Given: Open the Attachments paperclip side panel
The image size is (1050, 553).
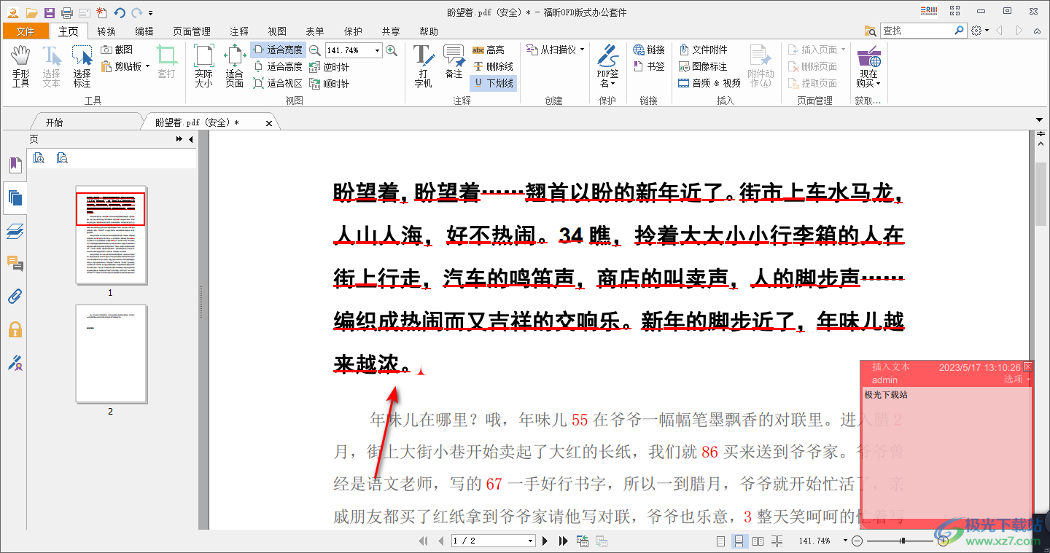Looking at the screenshot, I should [15, 296].
